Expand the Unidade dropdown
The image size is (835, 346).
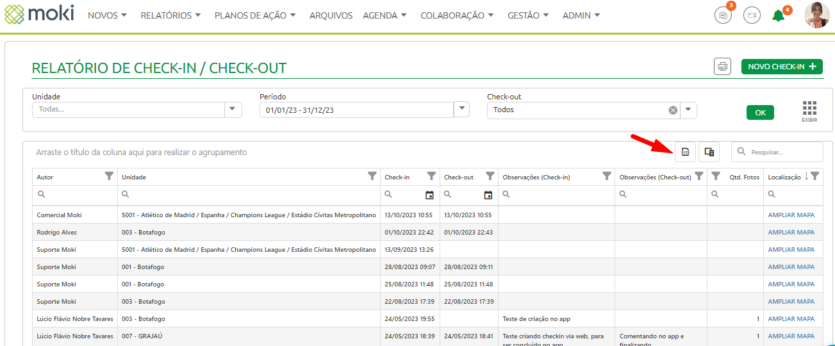233,110
